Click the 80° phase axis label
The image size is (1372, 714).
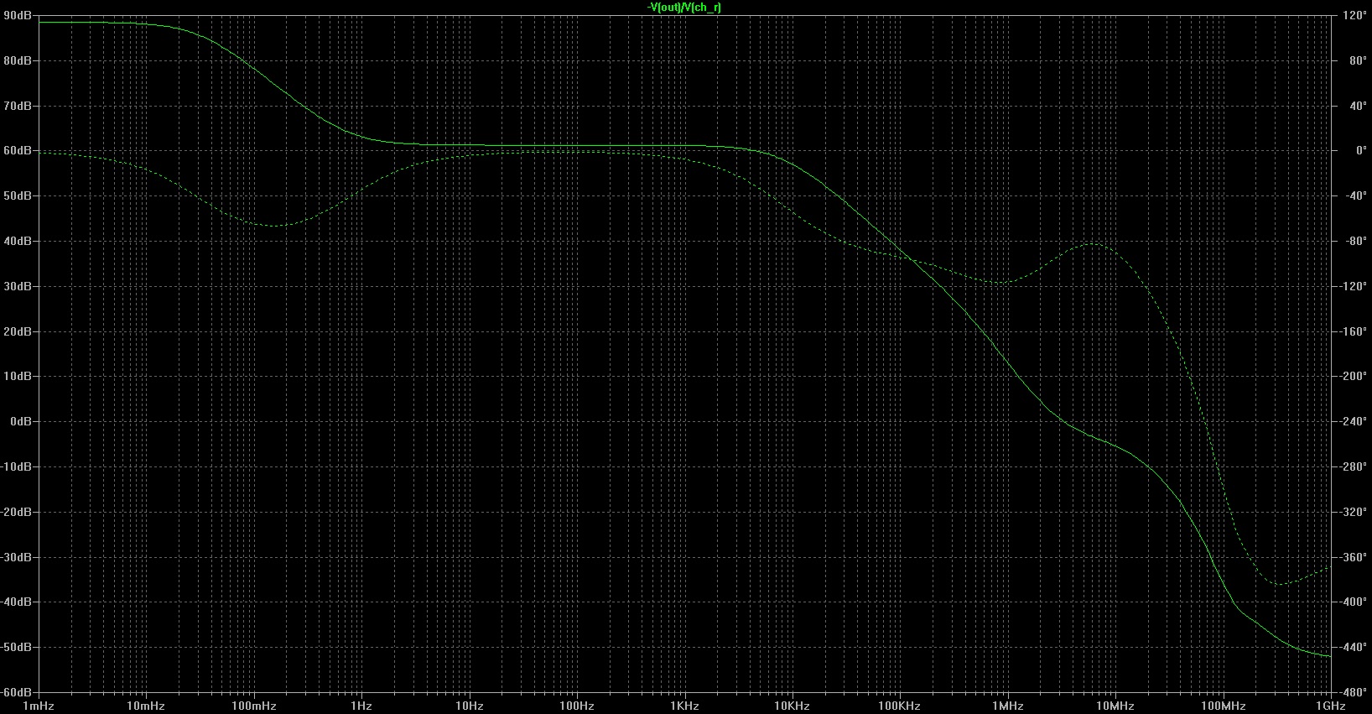[1357, 60]
